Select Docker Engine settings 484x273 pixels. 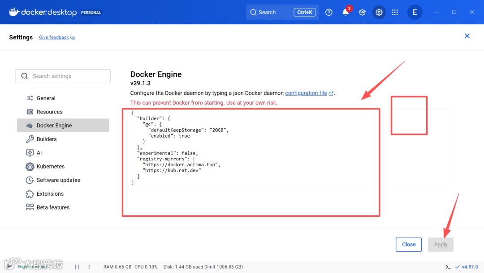point(63,126)
